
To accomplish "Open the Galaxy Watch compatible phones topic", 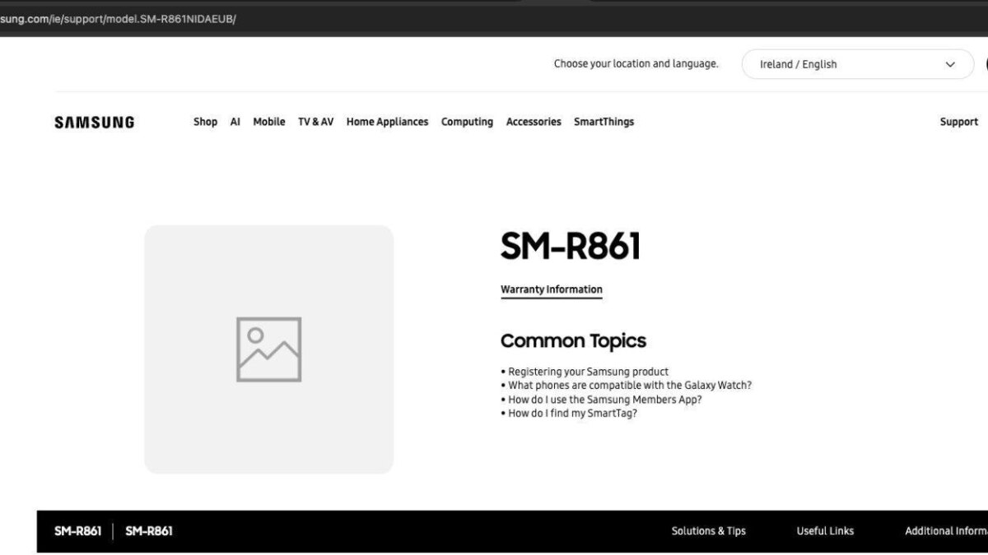I will point(629,385).
